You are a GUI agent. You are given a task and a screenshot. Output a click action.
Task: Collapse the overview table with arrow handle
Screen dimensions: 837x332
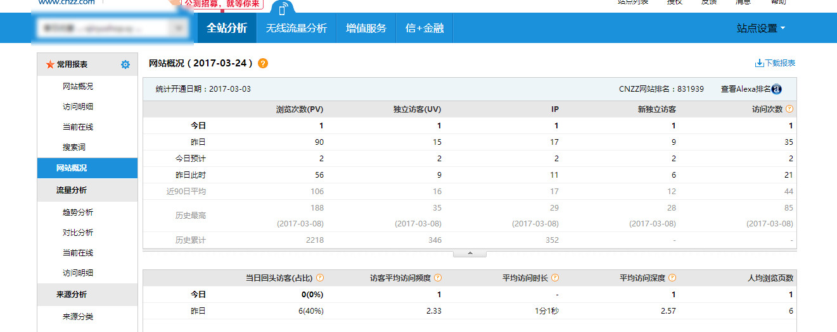[470, 253]
